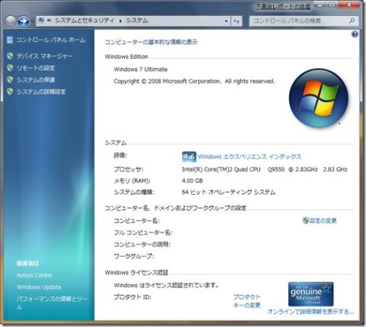Click the Back navigation arrow button

pos(11,21)
